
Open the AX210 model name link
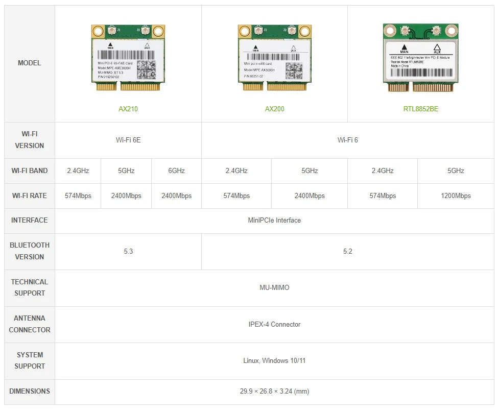pos(128,109)
